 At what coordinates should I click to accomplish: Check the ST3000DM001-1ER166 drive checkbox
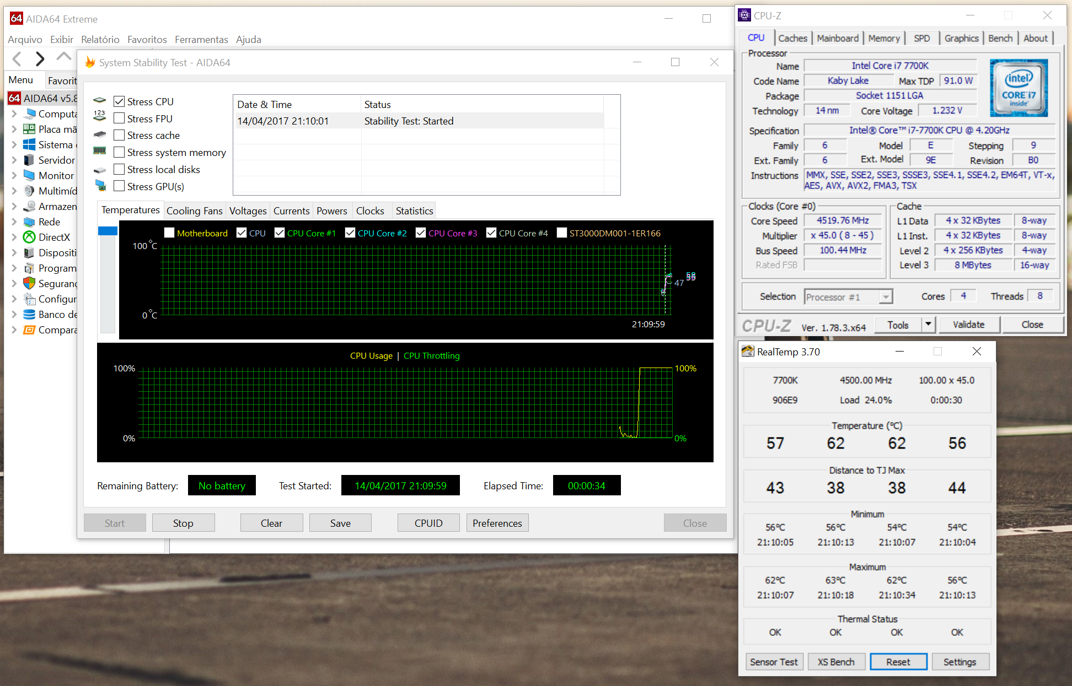561,233
